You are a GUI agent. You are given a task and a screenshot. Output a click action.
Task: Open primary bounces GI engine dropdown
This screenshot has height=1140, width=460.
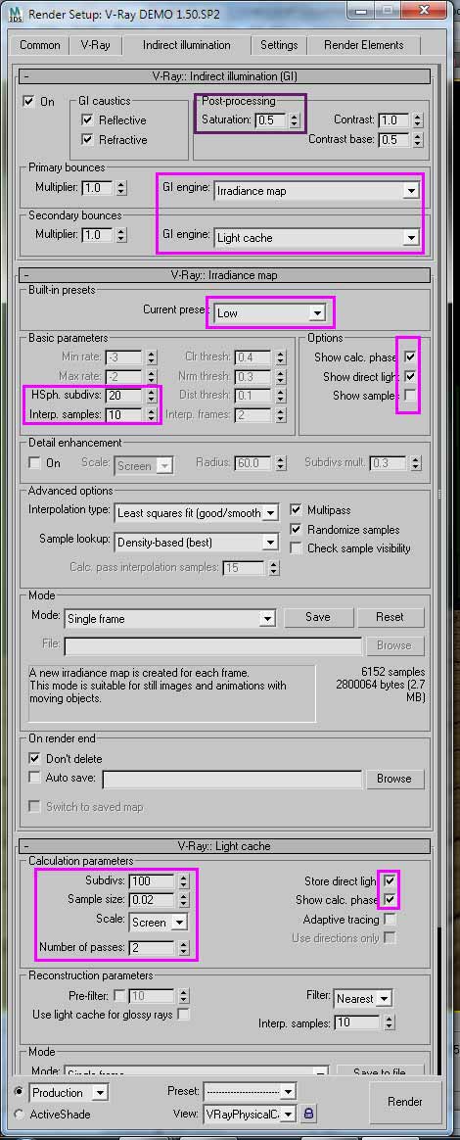click(317, 191)
